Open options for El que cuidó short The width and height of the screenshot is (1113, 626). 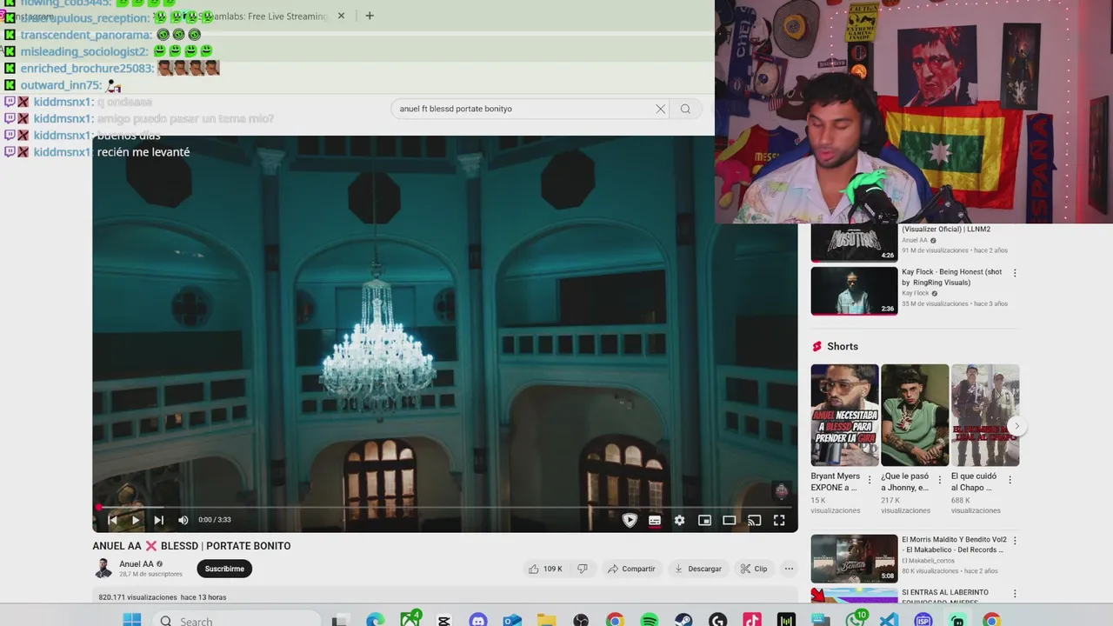1010,480
